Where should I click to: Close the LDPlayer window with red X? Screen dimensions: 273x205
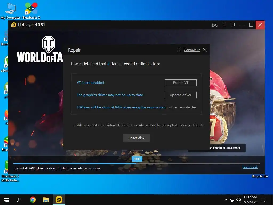coord(260,25)
